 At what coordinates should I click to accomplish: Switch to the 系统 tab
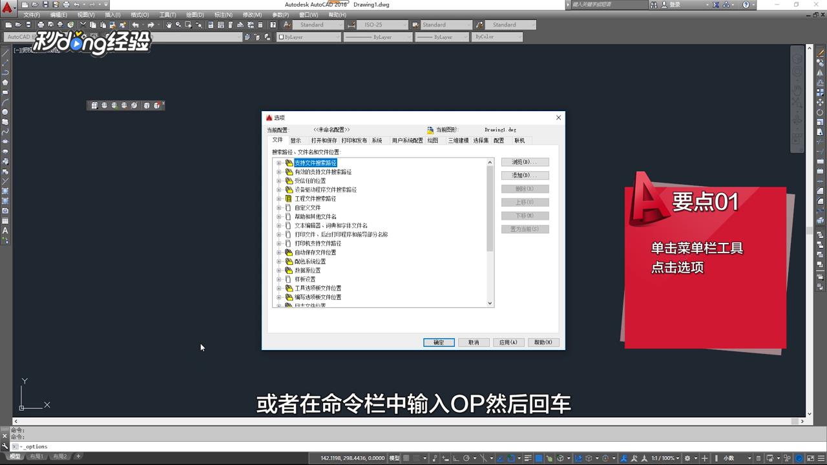tap(377, 140)
